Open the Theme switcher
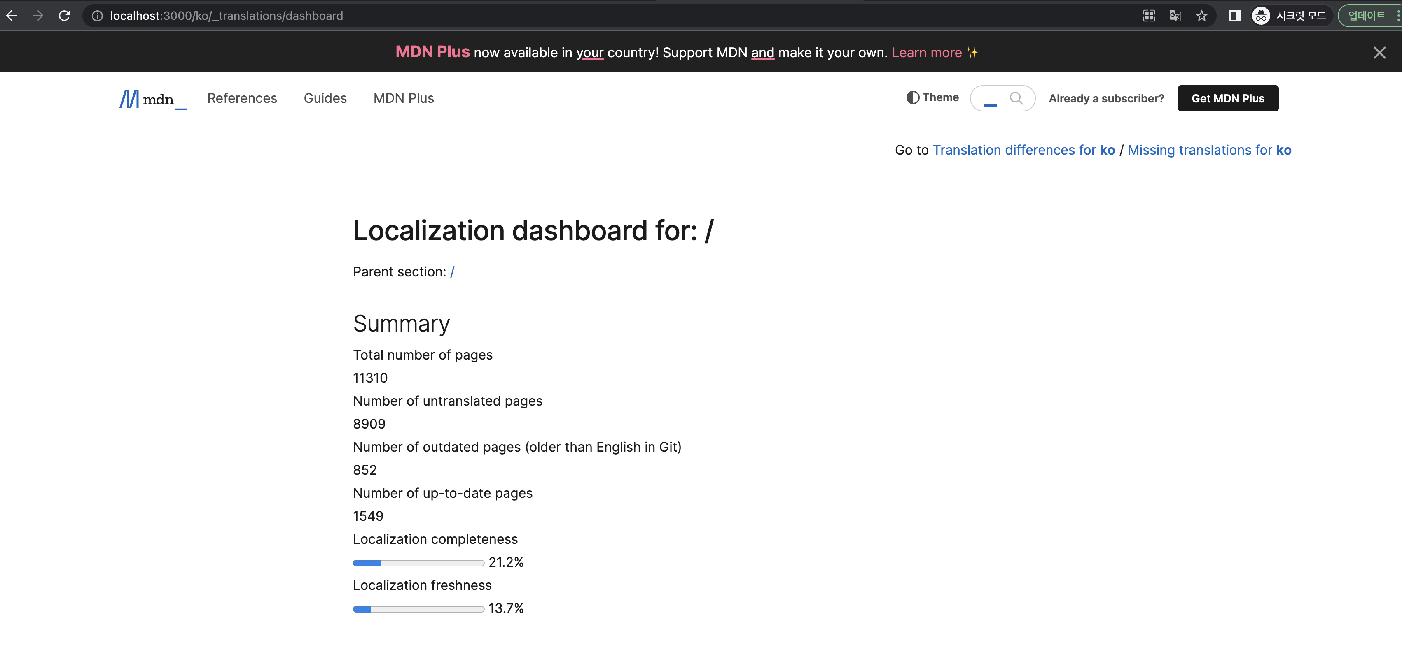Screen dimensions: 1402x645 click(x=932, y=98)
